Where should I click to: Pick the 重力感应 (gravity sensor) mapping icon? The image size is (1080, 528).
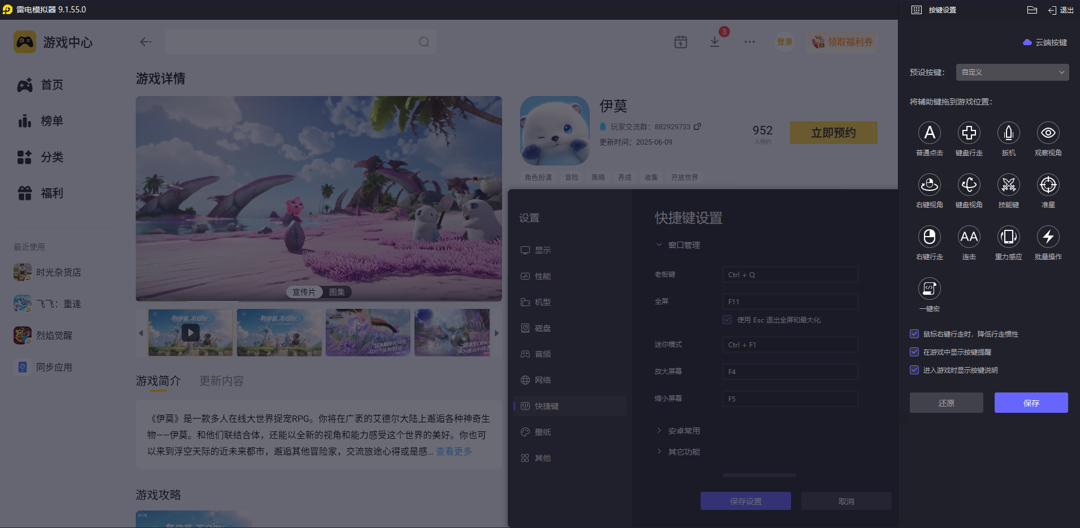[x=1009, y=237]
